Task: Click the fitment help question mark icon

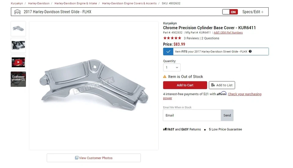Action: [250, 51]
